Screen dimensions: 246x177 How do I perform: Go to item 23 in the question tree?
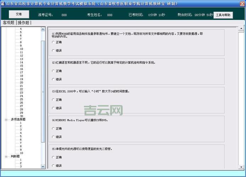click(21, 93)
